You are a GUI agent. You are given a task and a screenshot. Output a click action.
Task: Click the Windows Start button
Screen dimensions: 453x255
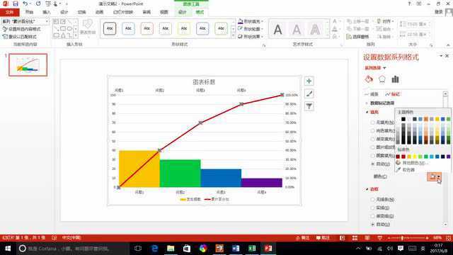pyautogui.click(x=8, y=249)
